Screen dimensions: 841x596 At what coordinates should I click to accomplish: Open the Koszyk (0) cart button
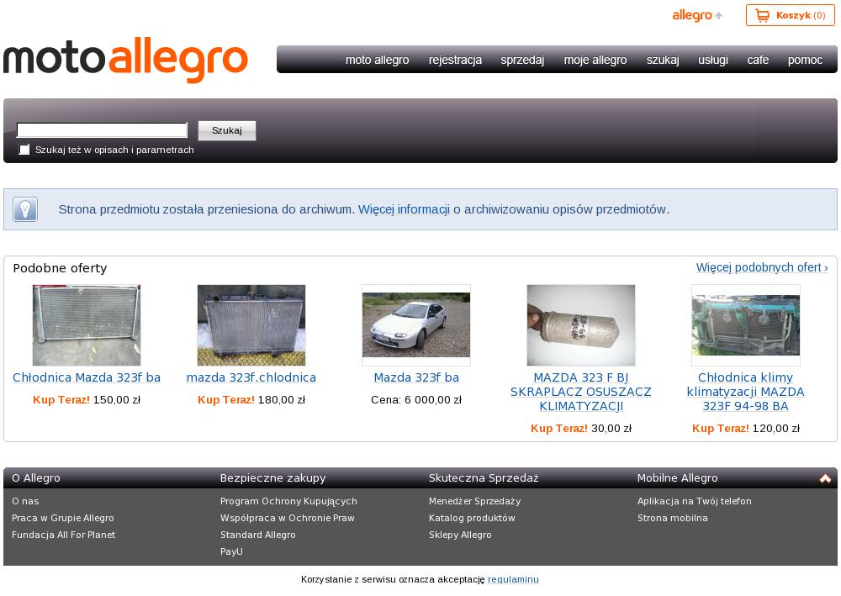790,15
